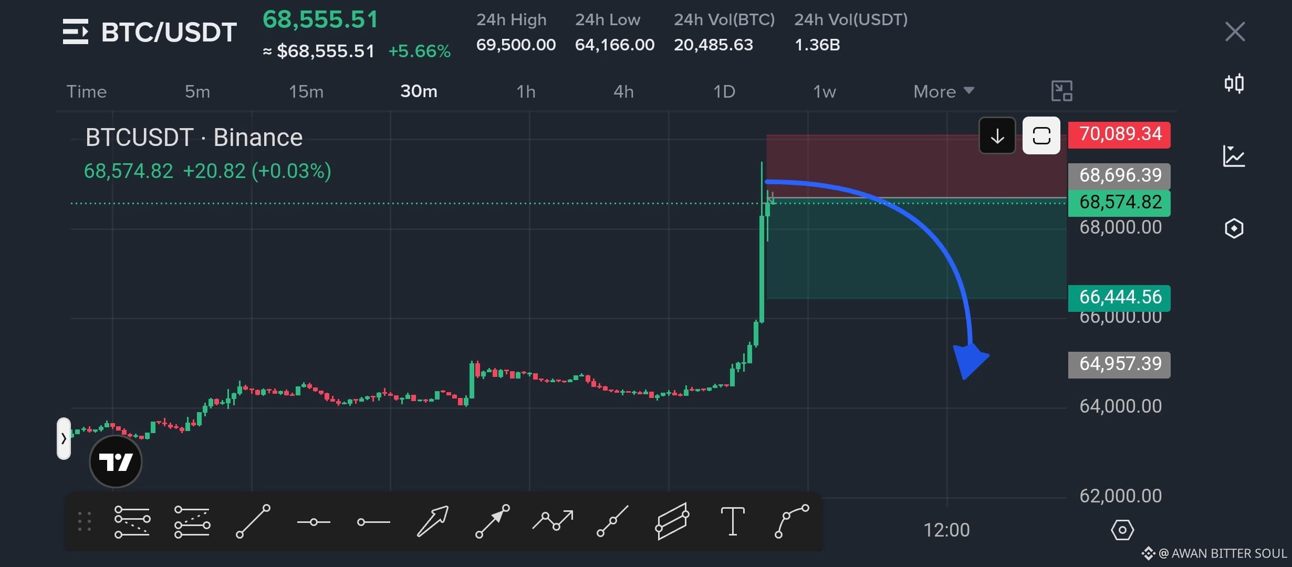
Task: Grab the drawing toolbar drag handle dots
Action: [85, 521]
